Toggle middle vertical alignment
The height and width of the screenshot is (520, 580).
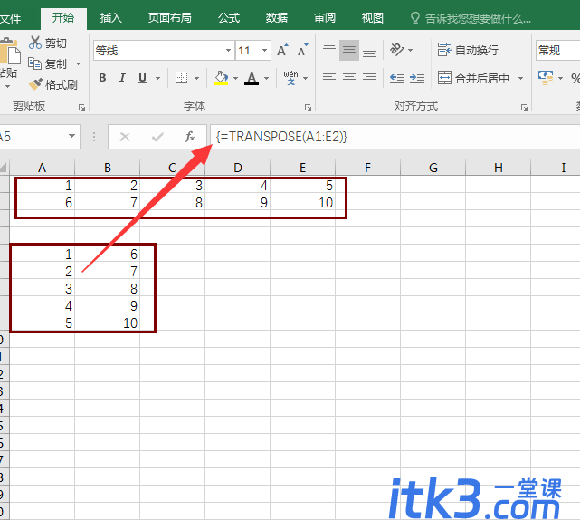pos(348,50)
